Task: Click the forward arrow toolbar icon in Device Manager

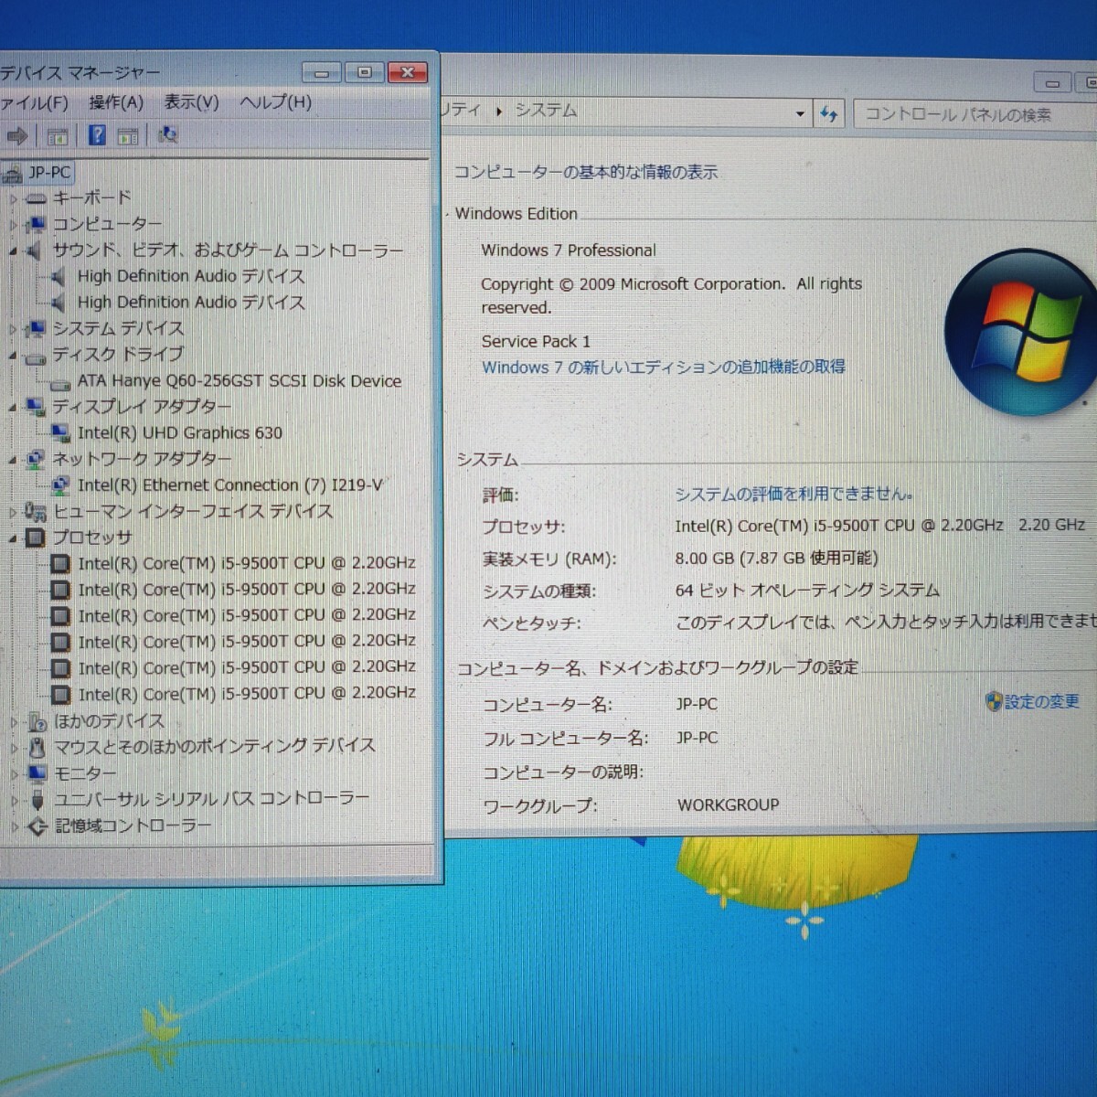Action: click(17, 136)
